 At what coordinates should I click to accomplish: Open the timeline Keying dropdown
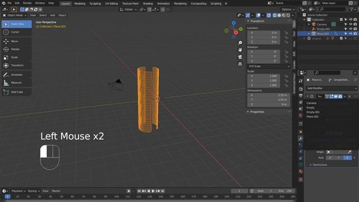point(34,191)
